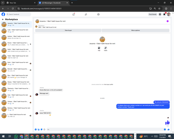Click the Marketplace listing title under header
The width and height of the screenshot is (174, 139).
[x=47, y=27]
